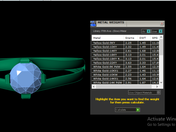This screenshot has height=132, width=176.
Task: Close the Metal Weights dialog
Action: click(162, 23)
